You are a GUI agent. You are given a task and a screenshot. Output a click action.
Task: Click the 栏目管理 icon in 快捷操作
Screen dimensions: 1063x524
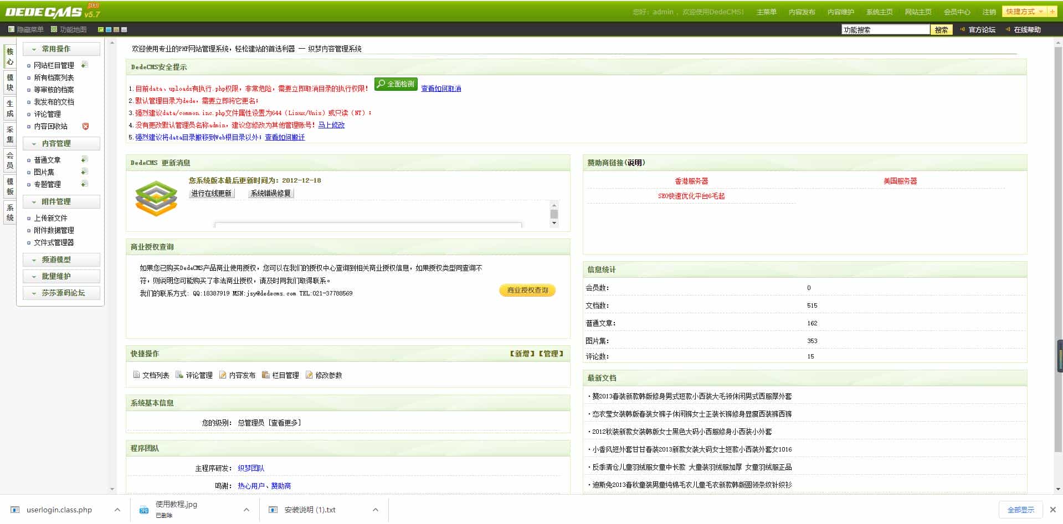tap(266, 375)
